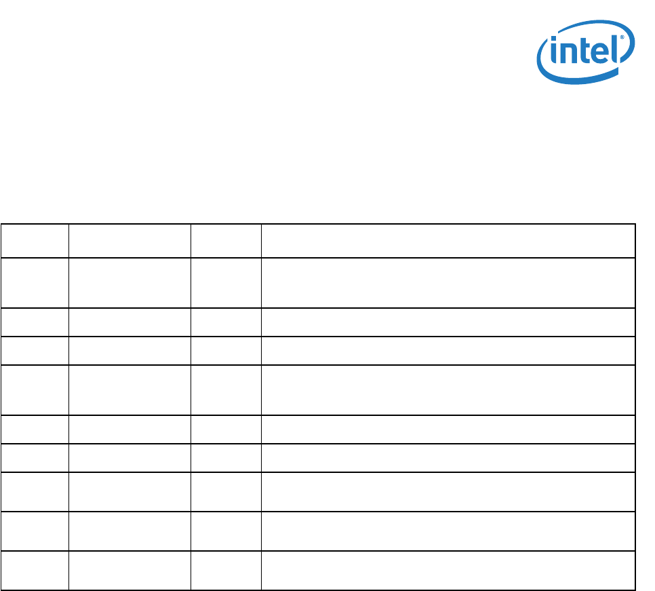Select the wide fourth column header cell
Viewport: 655px width, 591px height.
(448, 241)
